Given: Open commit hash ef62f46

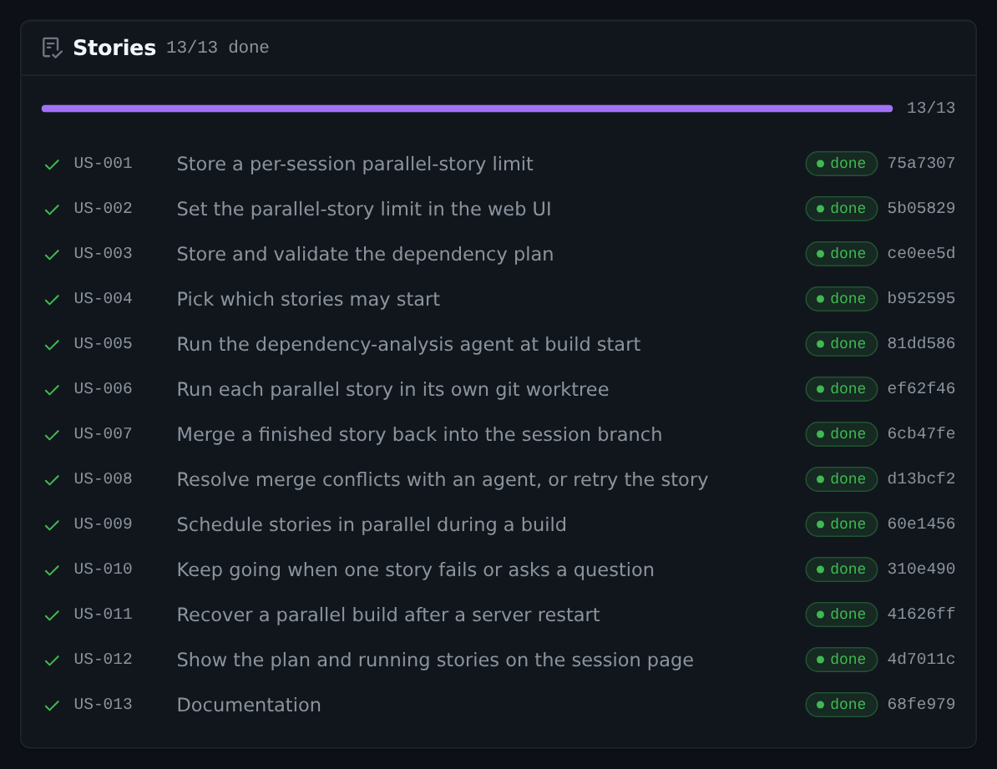Looking at the screenshot, I should click(x=921, y=388).
